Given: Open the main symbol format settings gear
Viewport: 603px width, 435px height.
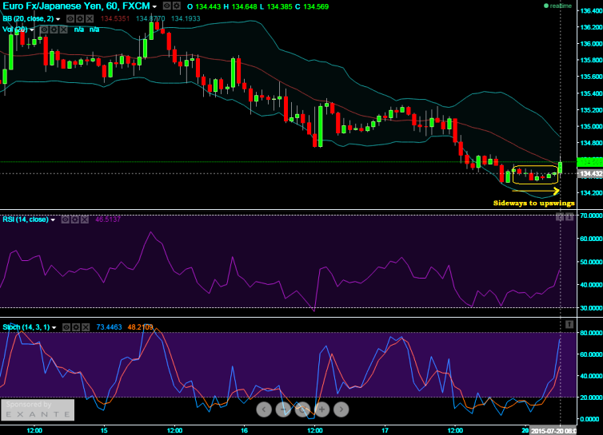Looking at the screenshot, I should [x=176, y=6].
